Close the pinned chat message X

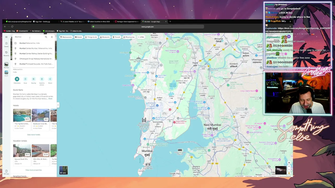point(290,21)
